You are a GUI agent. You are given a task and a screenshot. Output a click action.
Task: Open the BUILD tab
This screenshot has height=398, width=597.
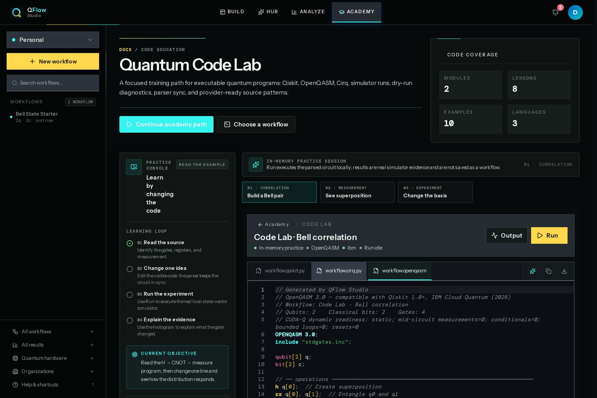[232, 12]
